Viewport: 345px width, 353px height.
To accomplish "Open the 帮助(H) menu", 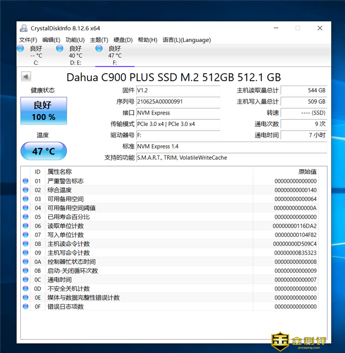I will pyautogui.click(x=147, y=40).
